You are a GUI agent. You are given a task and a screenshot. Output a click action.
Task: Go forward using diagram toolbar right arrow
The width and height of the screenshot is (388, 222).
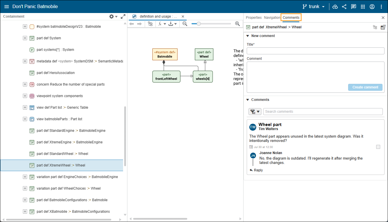[139, 24]
